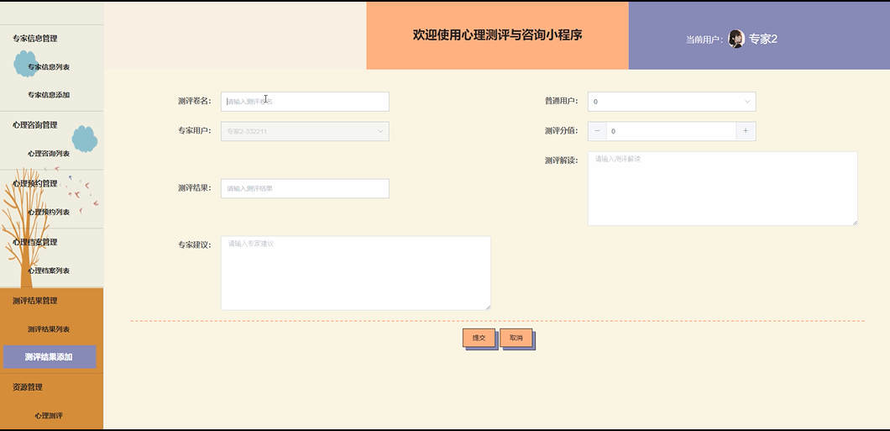Open 心理咨询列表 menu item
Image resolution: width=890 pixels, height=431 pixels.
point(49,153)
